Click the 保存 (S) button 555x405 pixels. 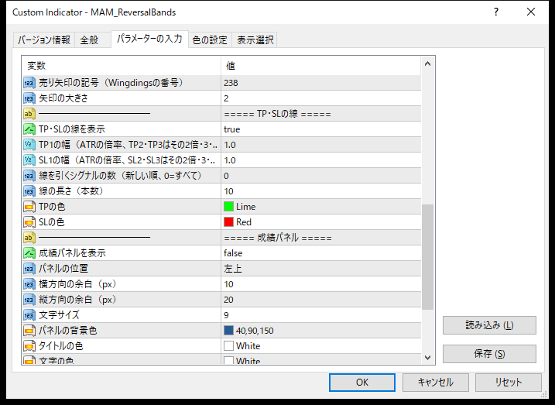pos(489,354)
